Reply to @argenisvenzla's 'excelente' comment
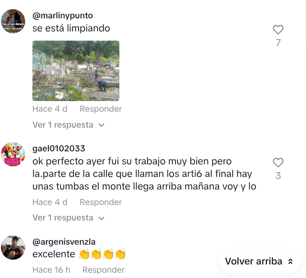Viewport: 306px width, 278px height. [103, 270]
